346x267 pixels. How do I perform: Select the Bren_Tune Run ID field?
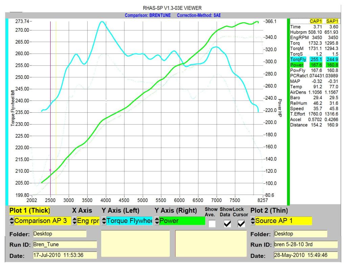pyautogui.click(x=64, y=244)
